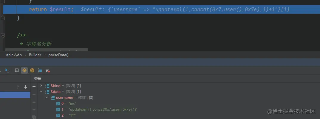Collapse the function block at closing brace fold marker

(x=3, y=18)
